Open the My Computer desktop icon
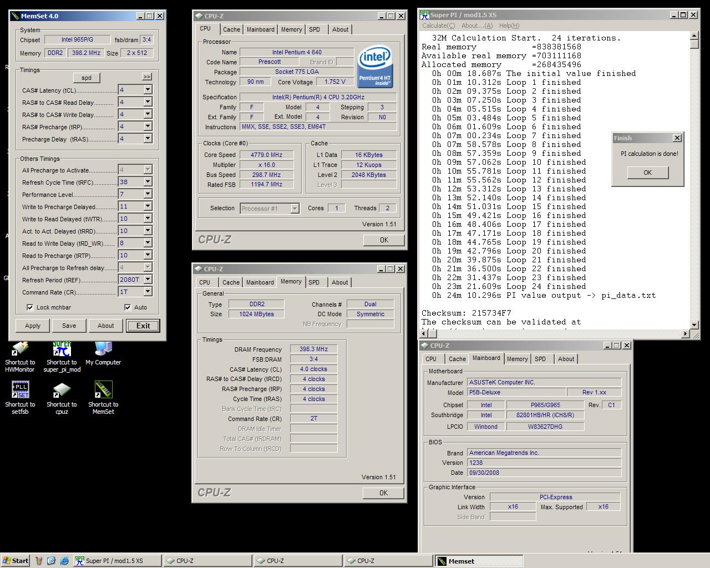The height and width of the screenshot is (568, 710). click(103, 353)
